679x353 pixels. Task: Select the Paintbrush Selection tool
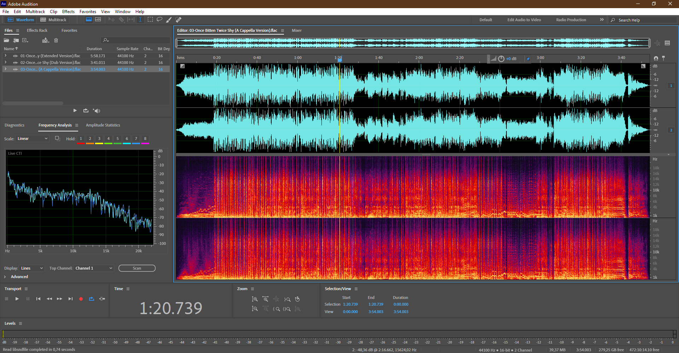pyautogui.click(x=169, y=19)
